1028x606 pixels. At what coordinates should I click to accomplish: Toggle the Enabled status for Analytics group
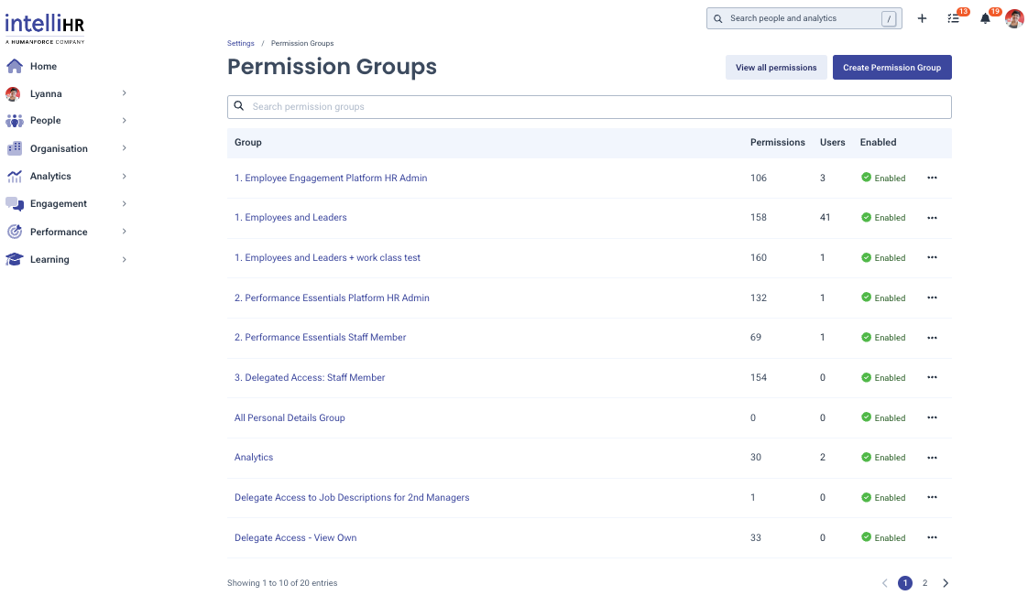[882, 457]
